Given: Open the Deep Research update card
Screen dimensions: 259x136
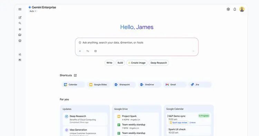Looking at the screenshot, I should [85, 119].
